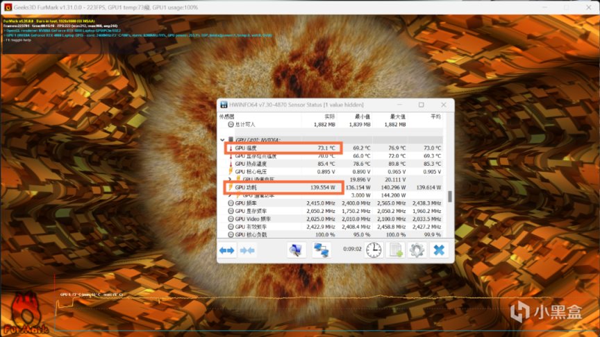Click the 1,839 MB minimum write value
This screenshot has width=600, height=337.
360,125
